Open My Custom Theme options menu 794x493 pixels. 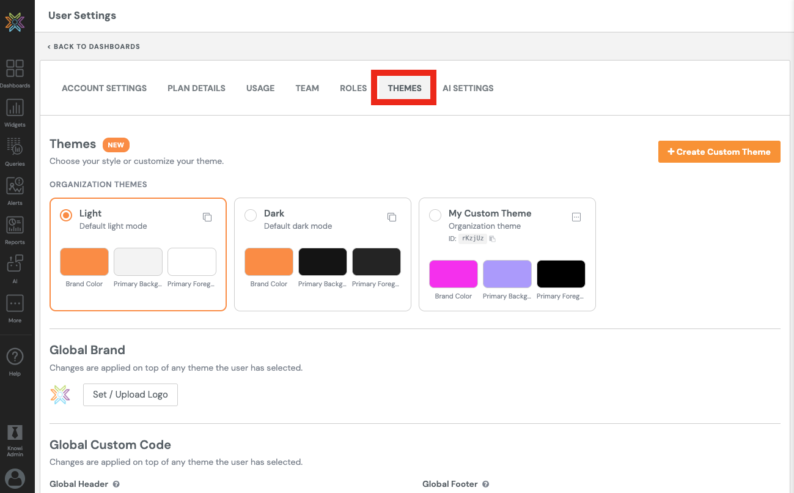coord(576,217)
